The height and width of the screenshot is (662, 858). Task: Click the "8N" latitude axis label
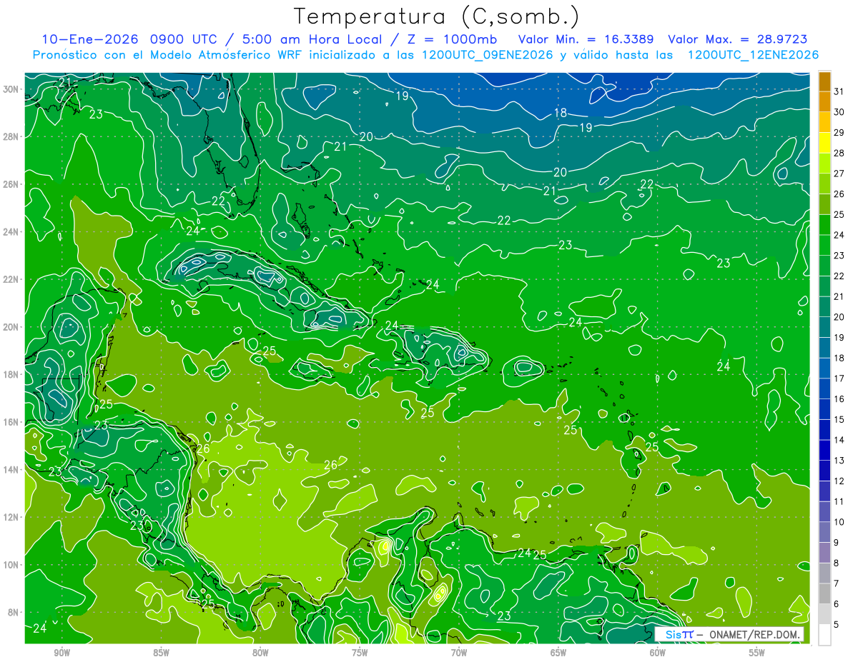click(14, 612)
